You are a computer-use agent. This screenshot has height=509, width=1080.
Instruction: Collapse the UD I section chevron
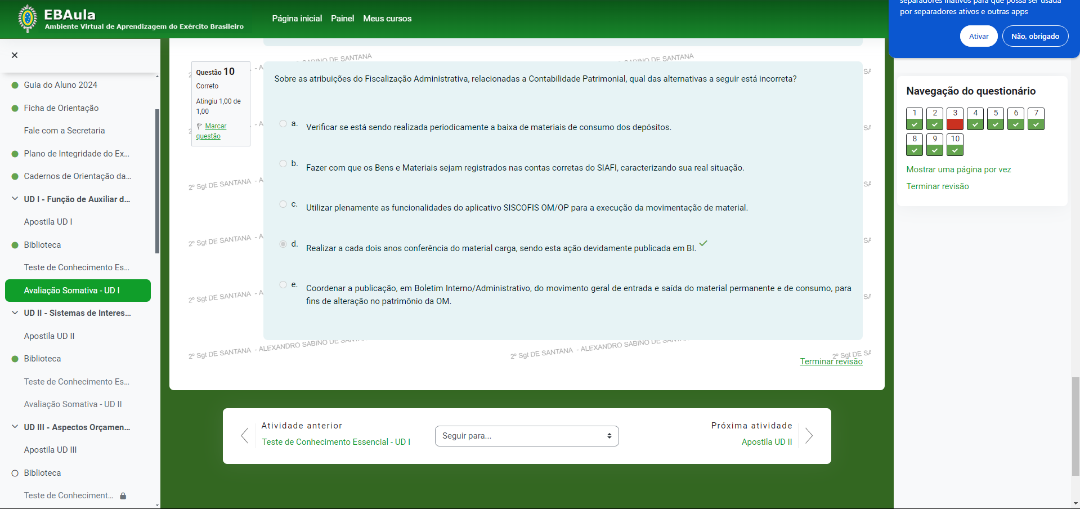coord(15,199)
